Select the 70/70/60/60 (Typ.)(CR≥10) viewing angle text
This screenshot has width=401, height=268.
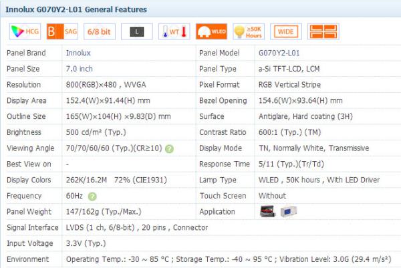[x=114, y=148]
